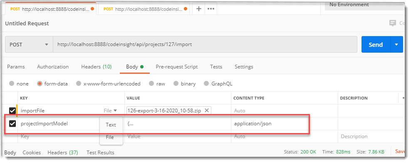Click the 828ms response time

tap(343, 152)
